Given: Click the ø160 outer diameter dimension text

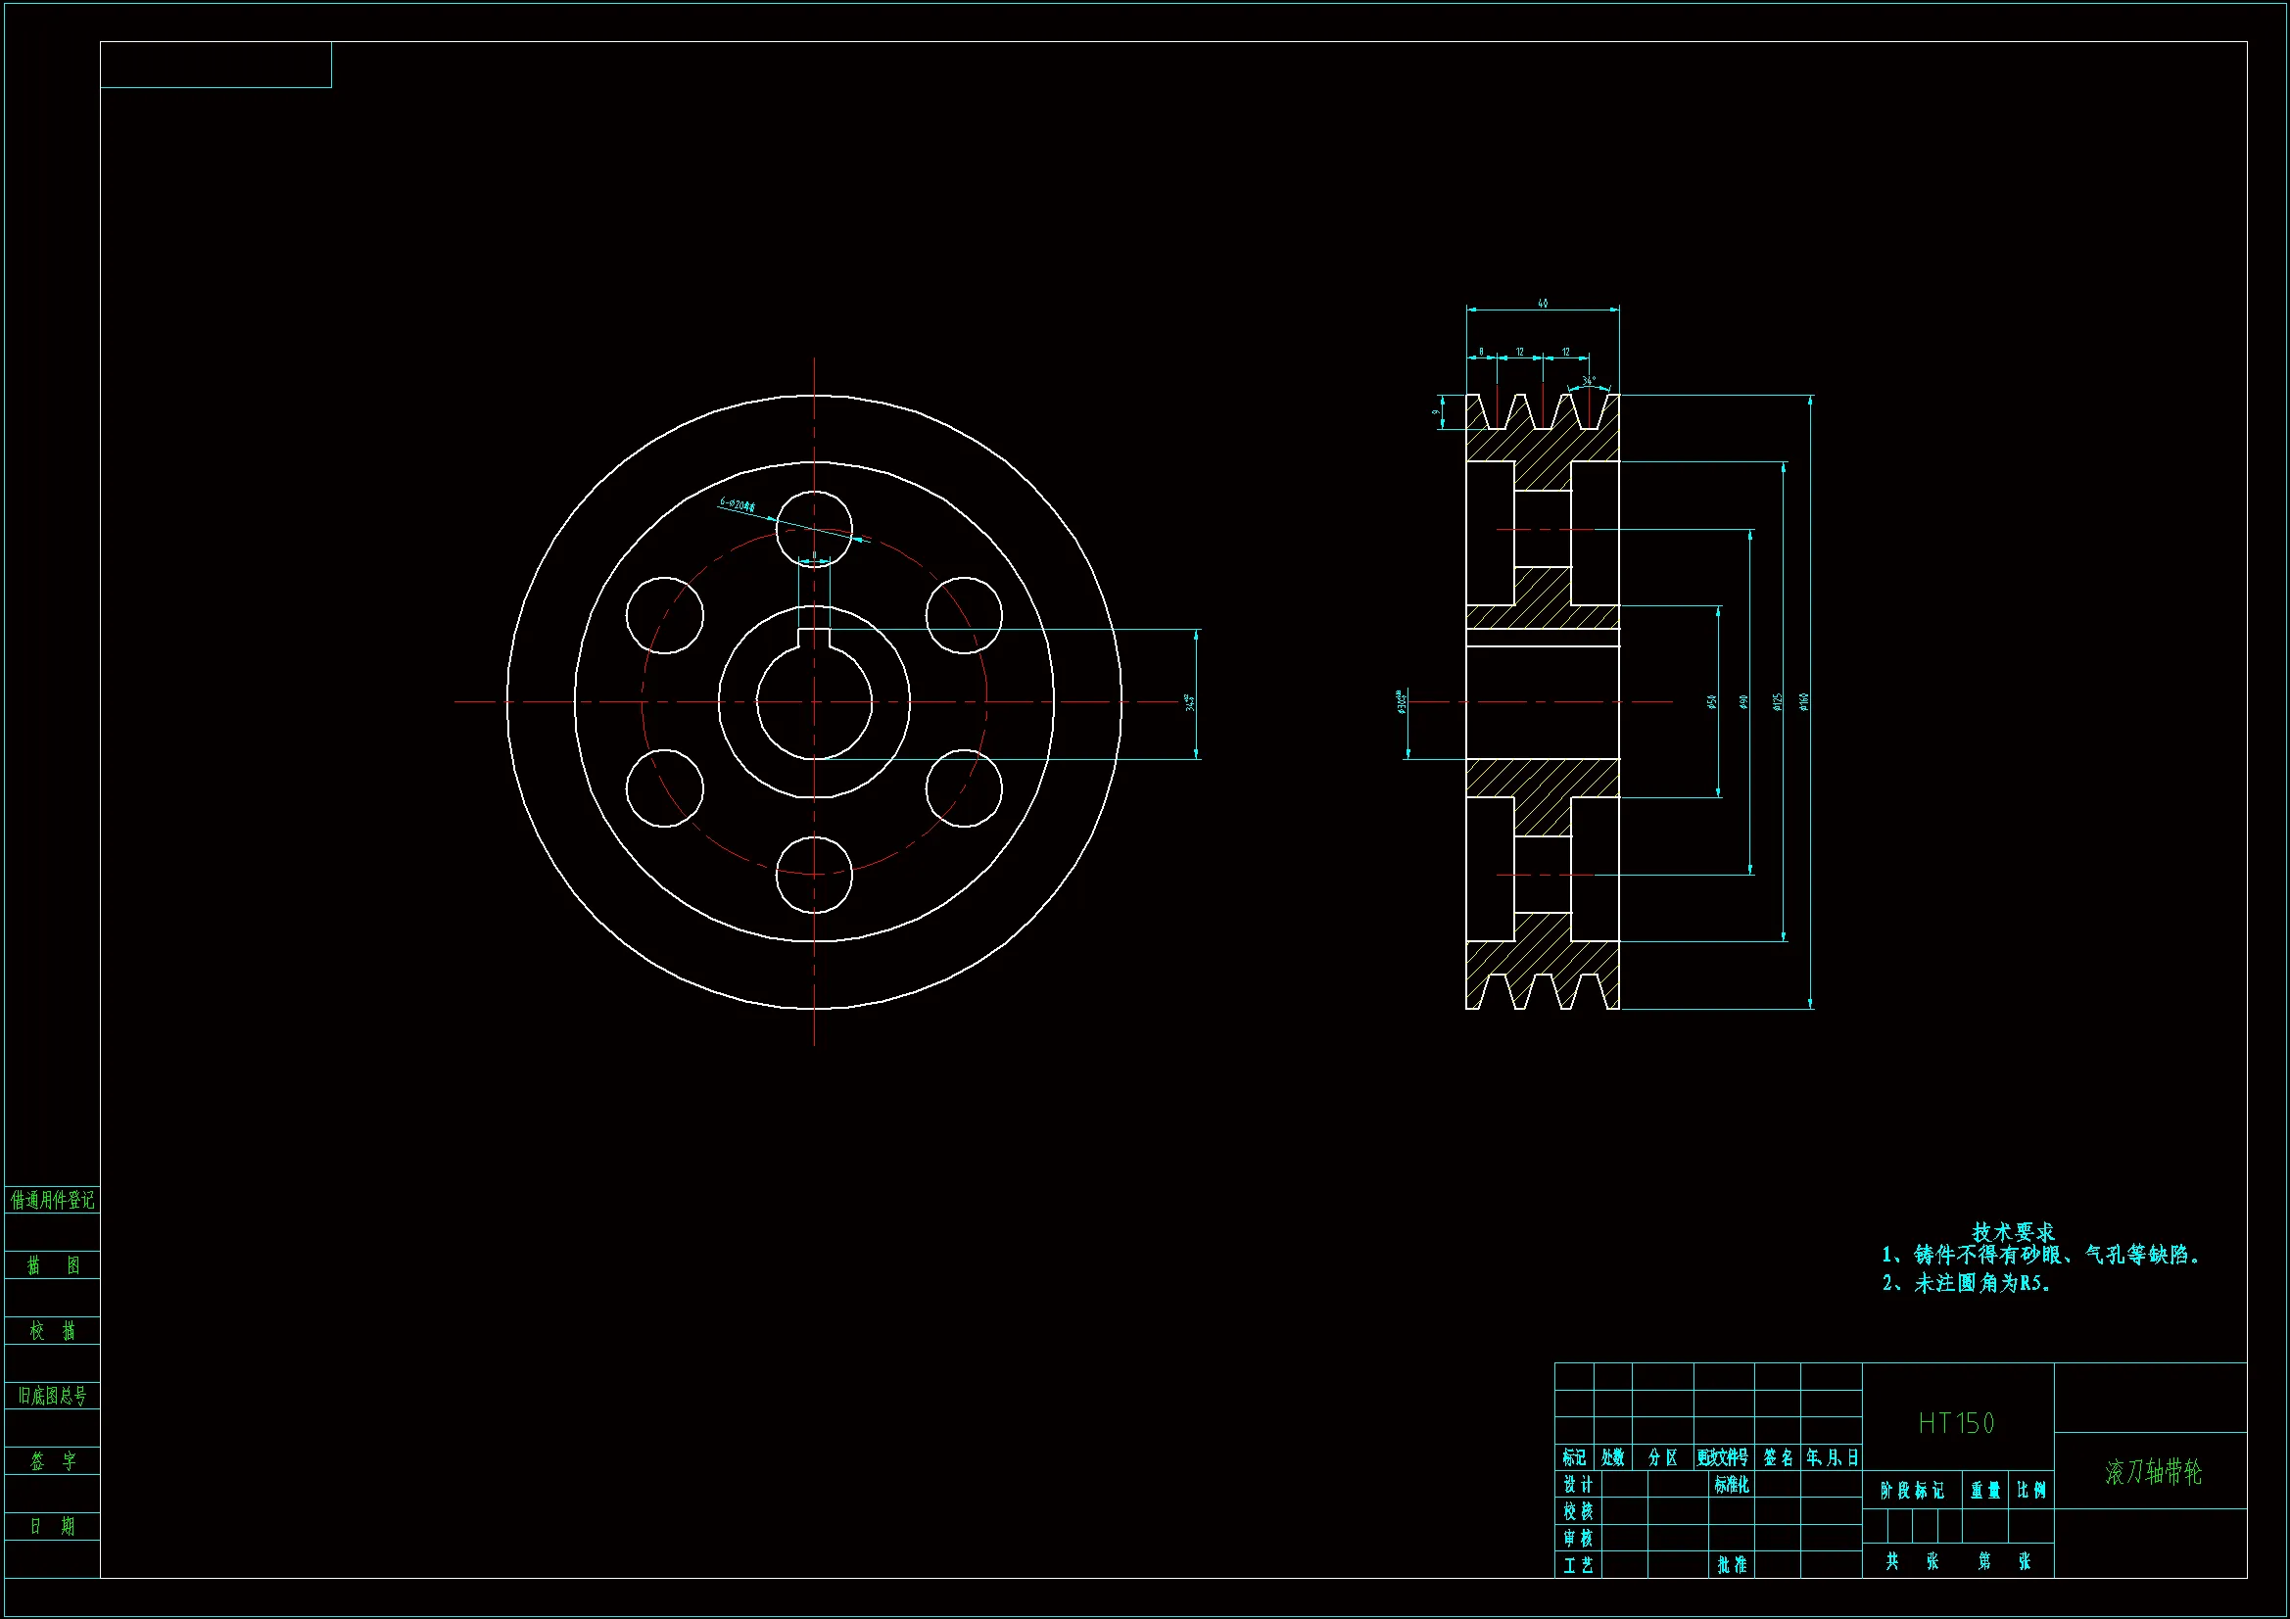Looking at the screenshot, I should tap(1803, 702).
